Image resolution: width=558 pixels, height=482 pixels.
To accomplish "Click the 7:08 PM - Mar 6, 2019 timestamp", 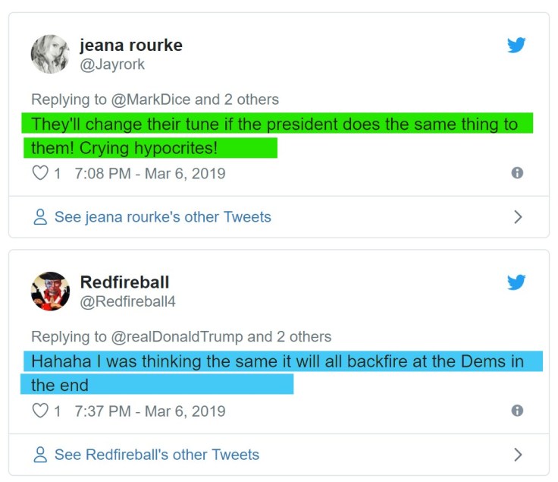I will [x=150, y=173].
